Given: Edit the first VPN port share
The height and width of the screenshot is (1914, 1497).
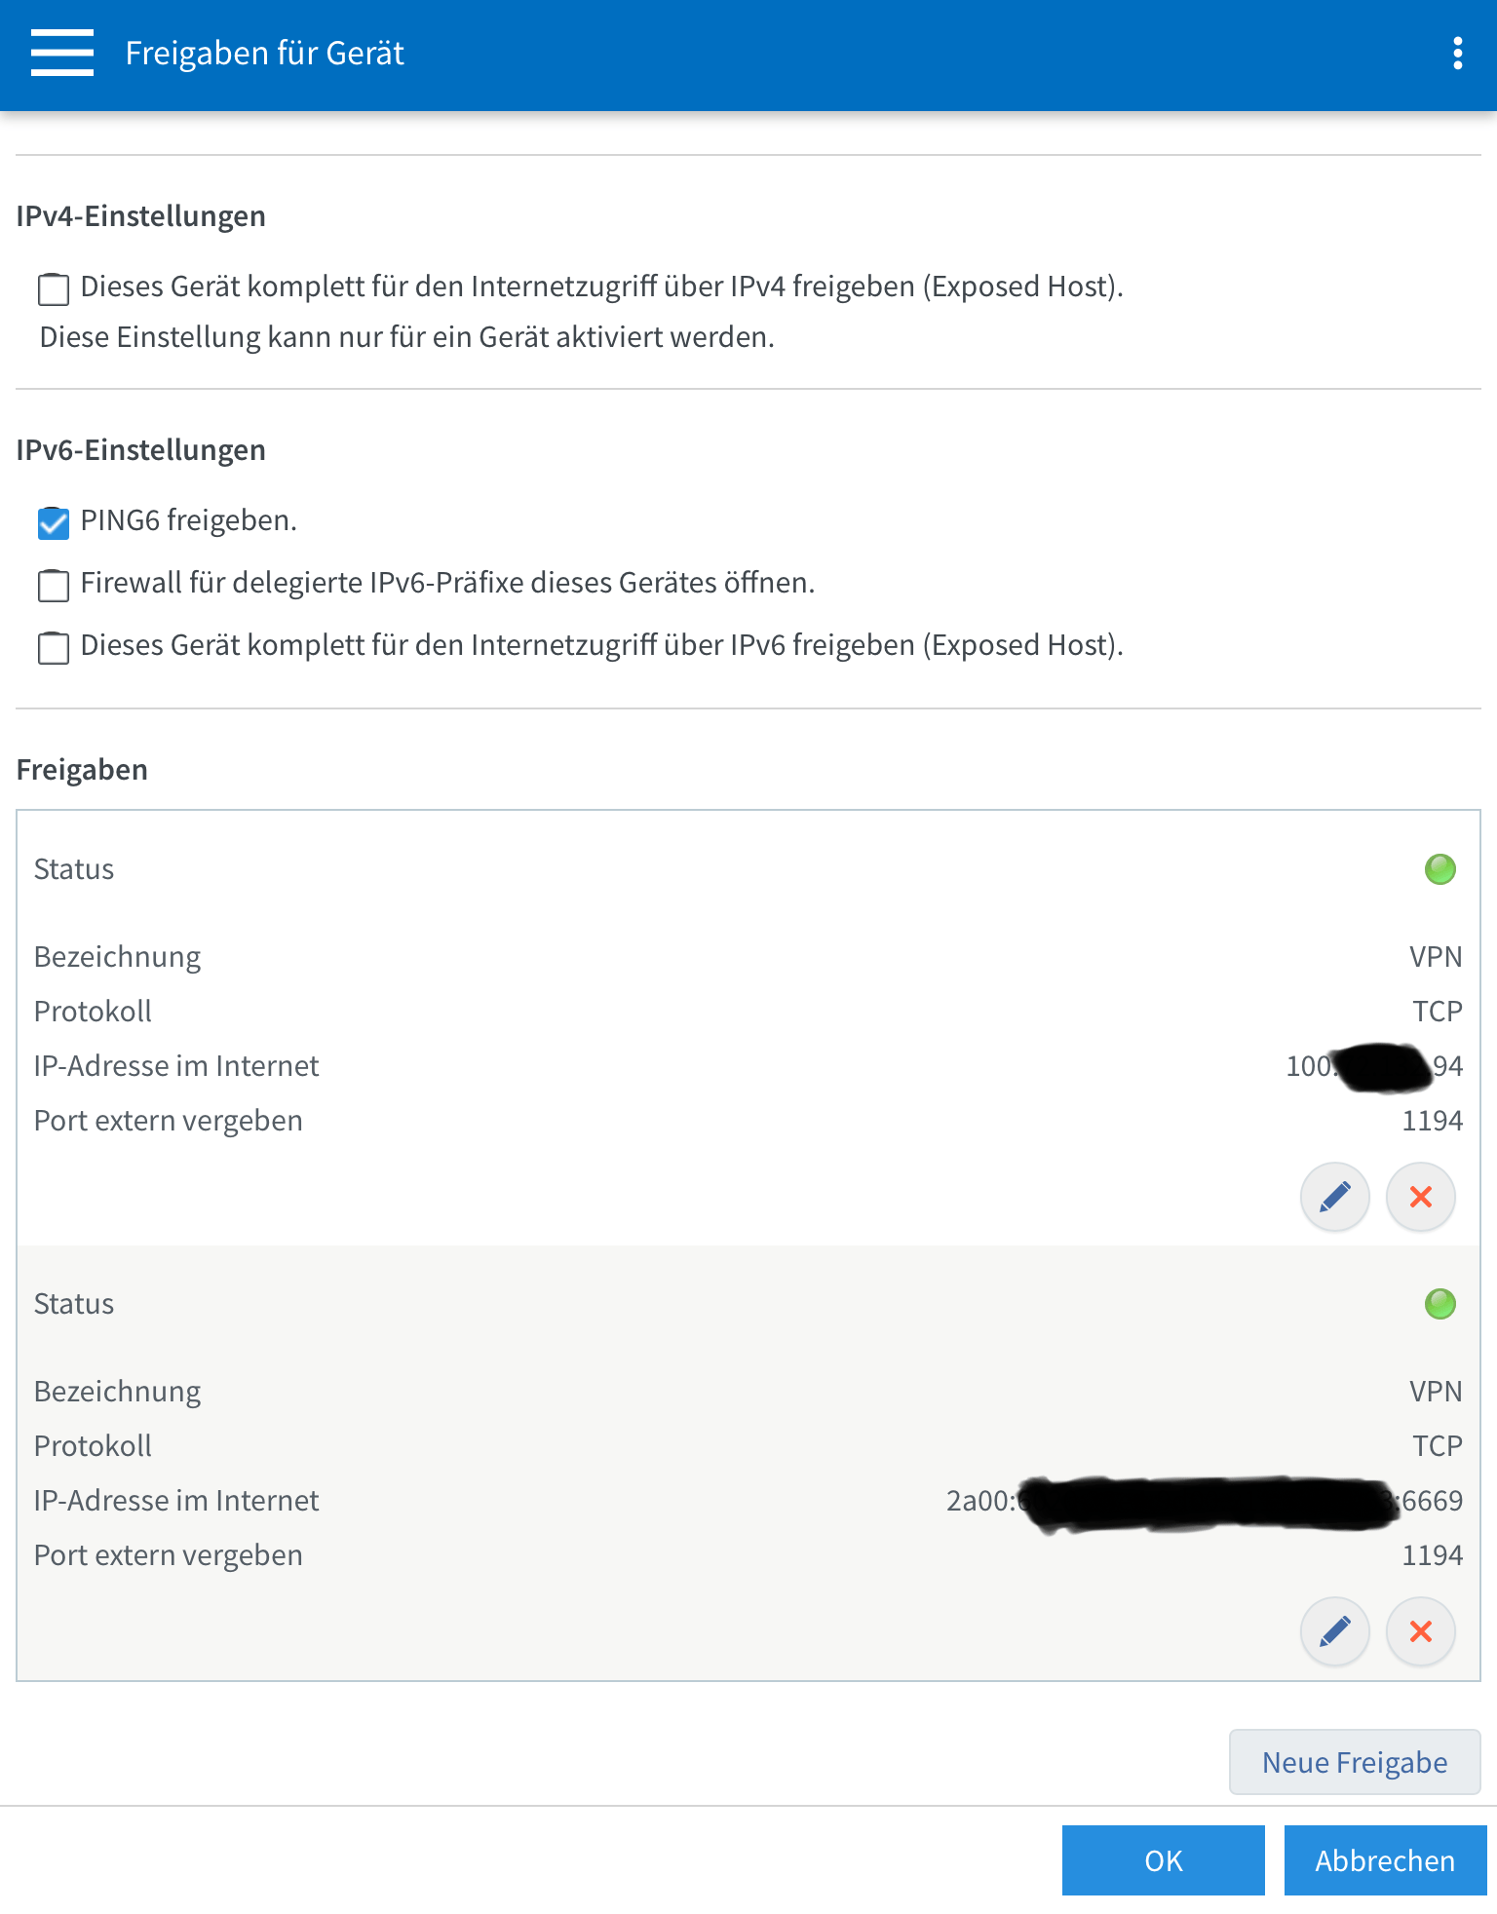Looking at the screenshot, I should pos(1334,1197).
